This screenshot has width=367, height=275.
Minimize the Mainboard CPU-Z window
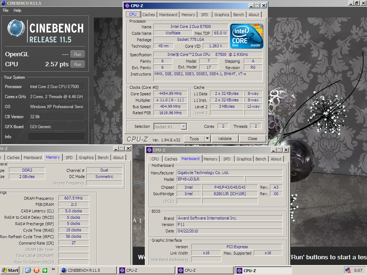click(273, 150)
